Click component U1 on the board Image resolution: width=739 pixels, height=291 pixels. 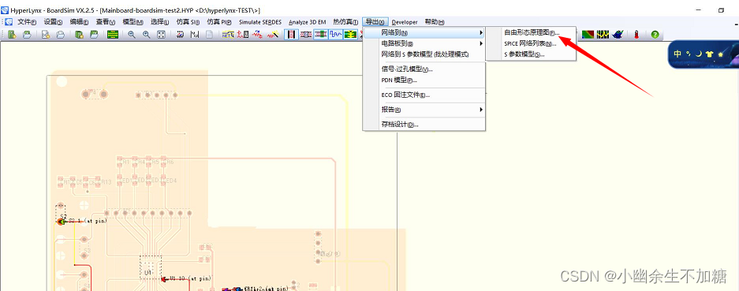(151, 268)
